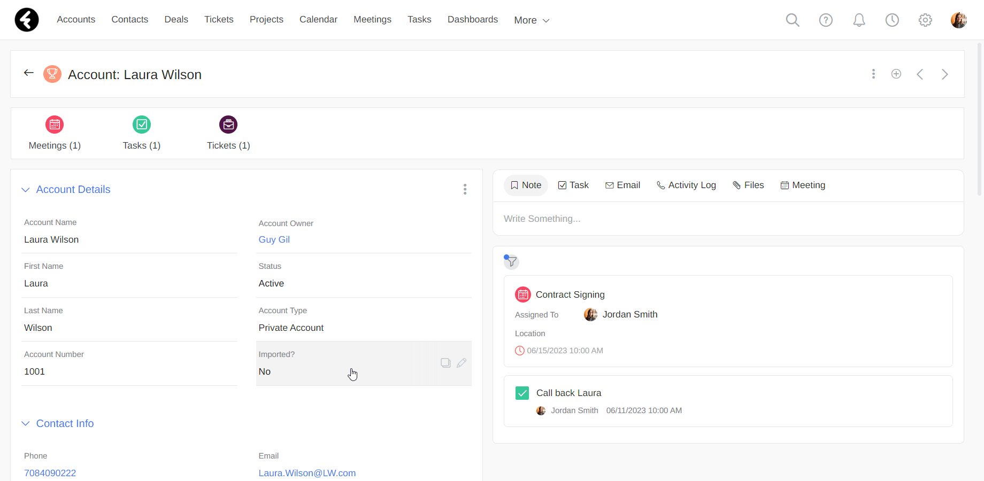Viewport: 984px width, 481px height.
Task: Click in the Write Something note field
Action: 728,219
